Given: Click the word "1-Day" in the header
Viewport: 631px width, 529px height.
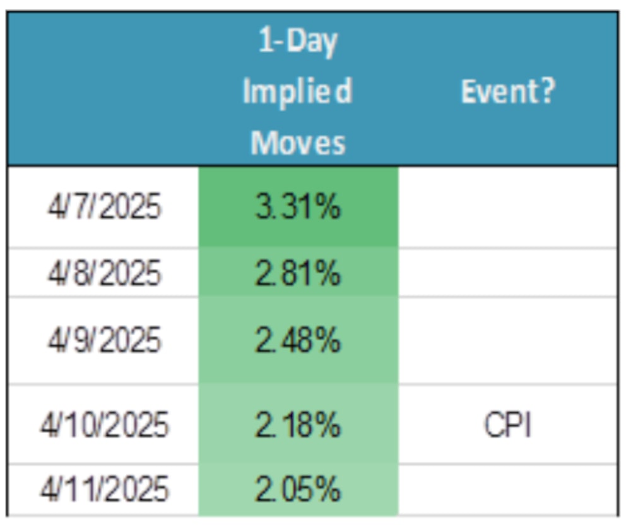Looking at the screenshot, I should (298, 43).
